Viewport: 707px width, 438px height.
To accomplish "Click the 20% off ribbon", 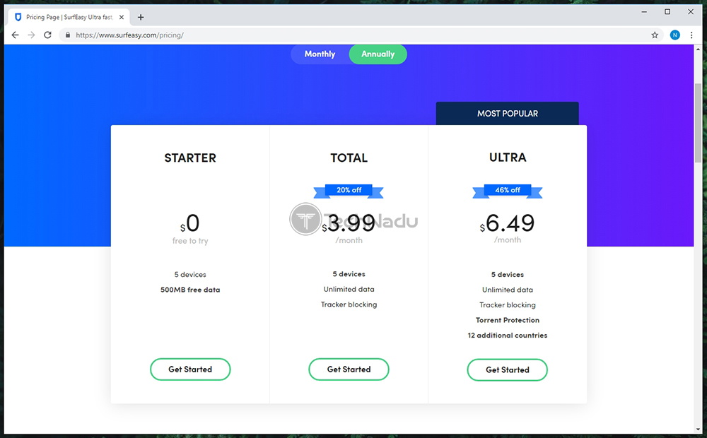I will tap(349, 191).
